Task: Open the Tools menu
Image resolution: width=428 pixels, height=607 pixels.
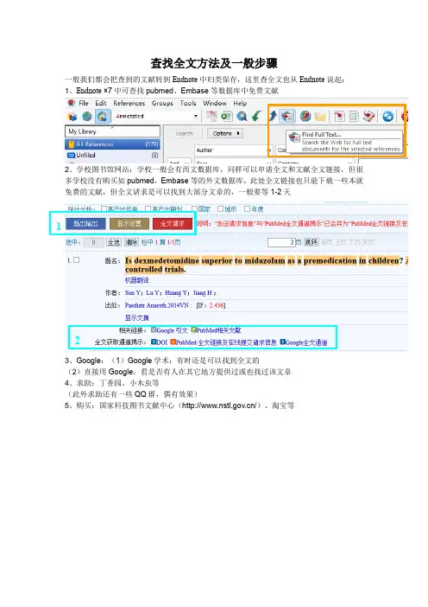Action: coord(188,104)
